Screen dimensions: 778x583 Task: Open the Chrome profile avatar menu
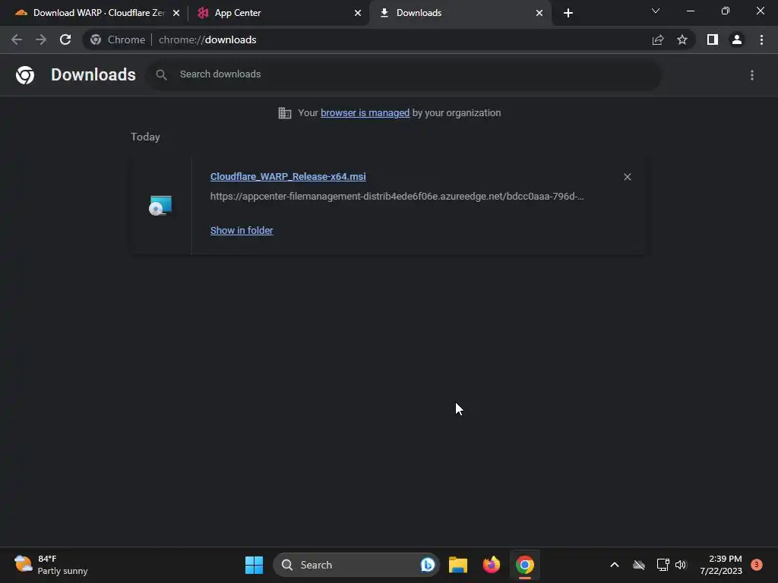pos(737,39)
